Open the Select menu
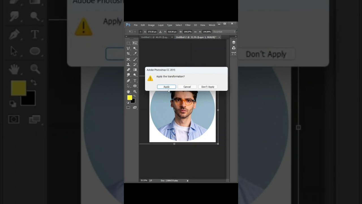 click(x=178, y=25)
